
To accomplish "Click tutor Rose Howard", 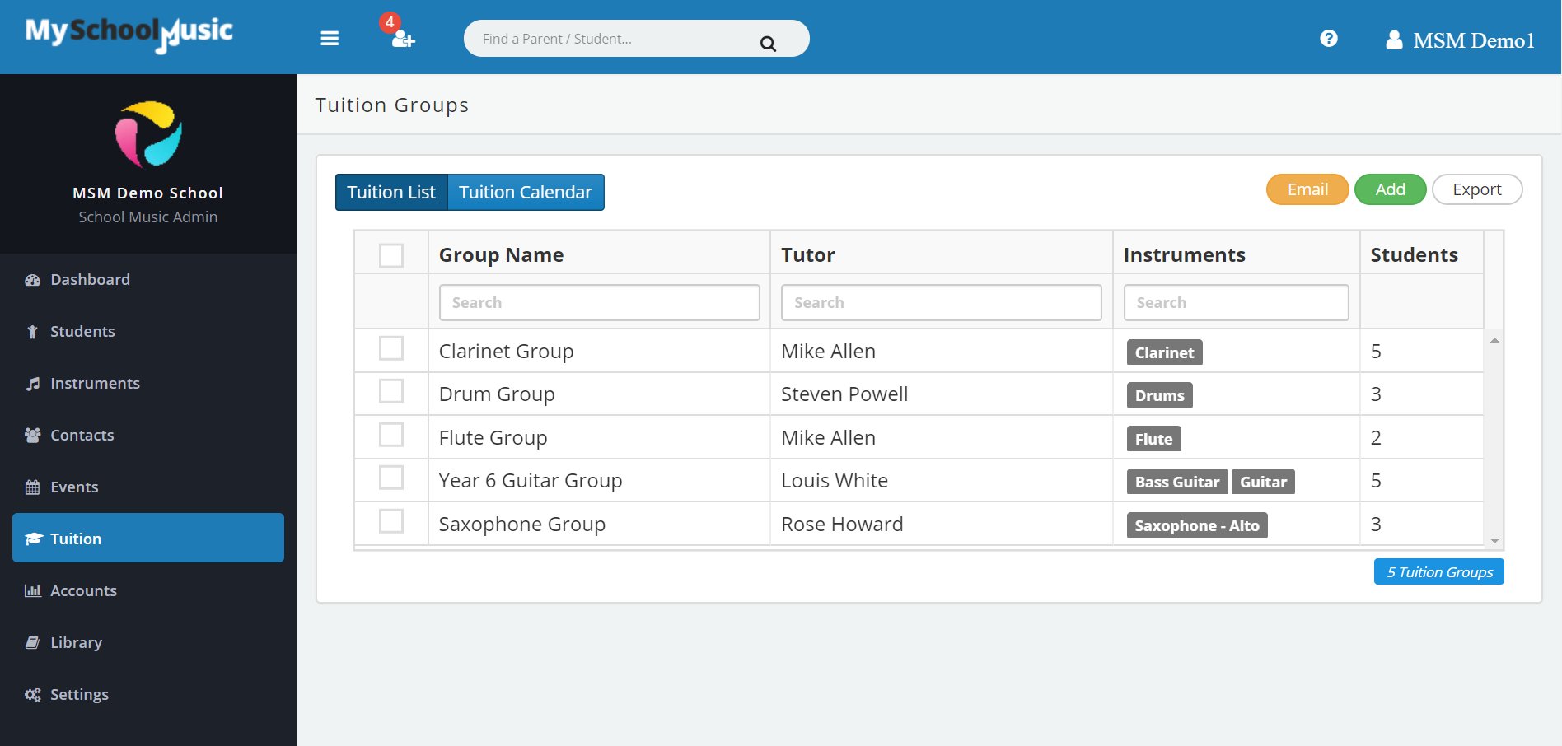I will pos(842,525).
